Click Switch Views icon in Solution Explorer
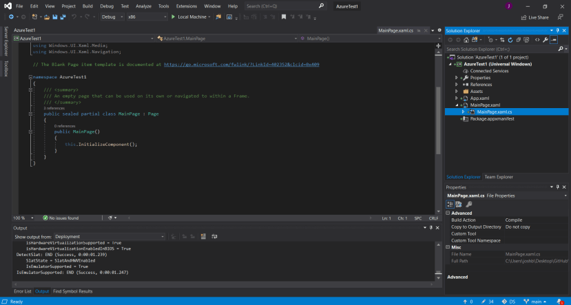This screenshot has height=305, width=571. point(475,40)
